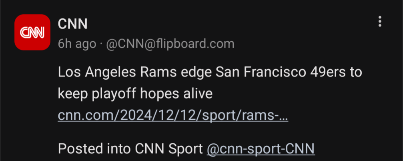Open the CNN red logo avatar
The image size is (403, 161).
[x=32, y=32]
